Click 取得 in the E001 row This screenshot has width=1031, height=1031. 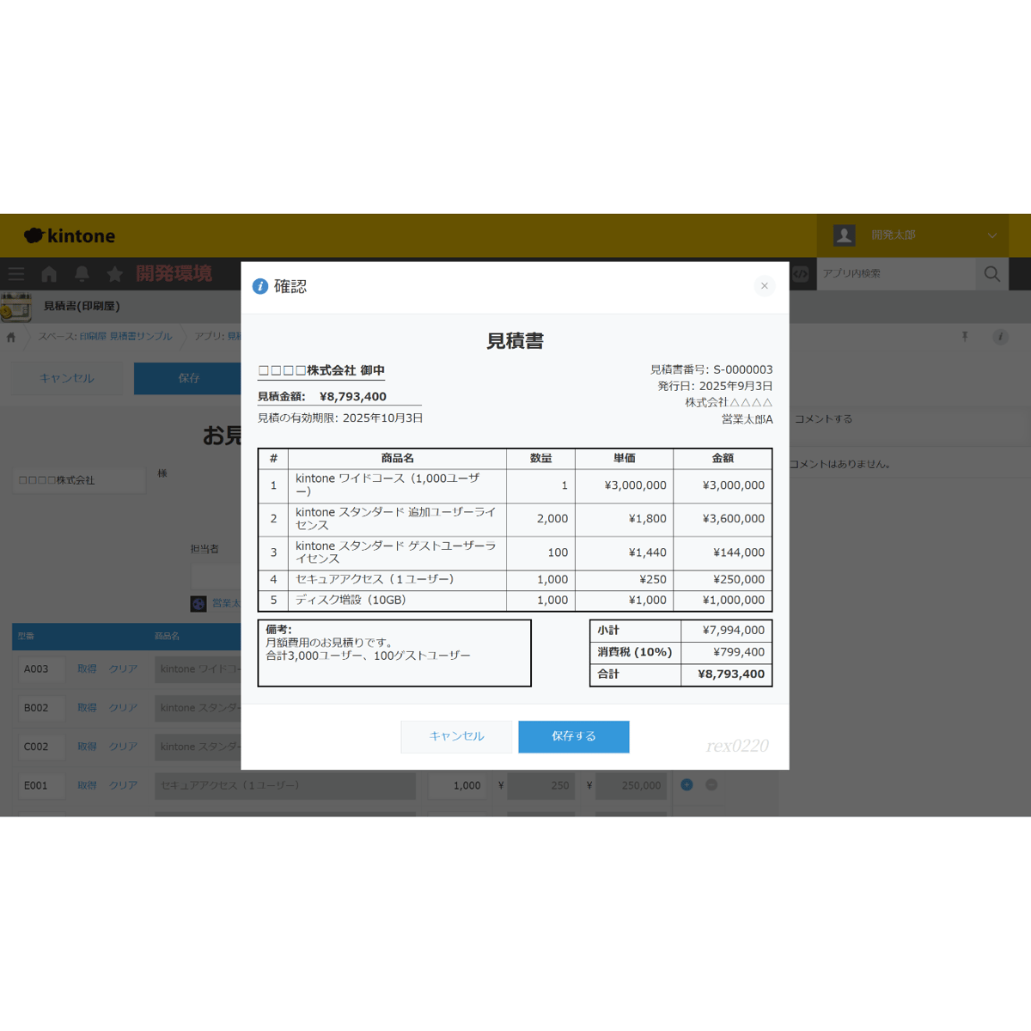tap(87, 785)
